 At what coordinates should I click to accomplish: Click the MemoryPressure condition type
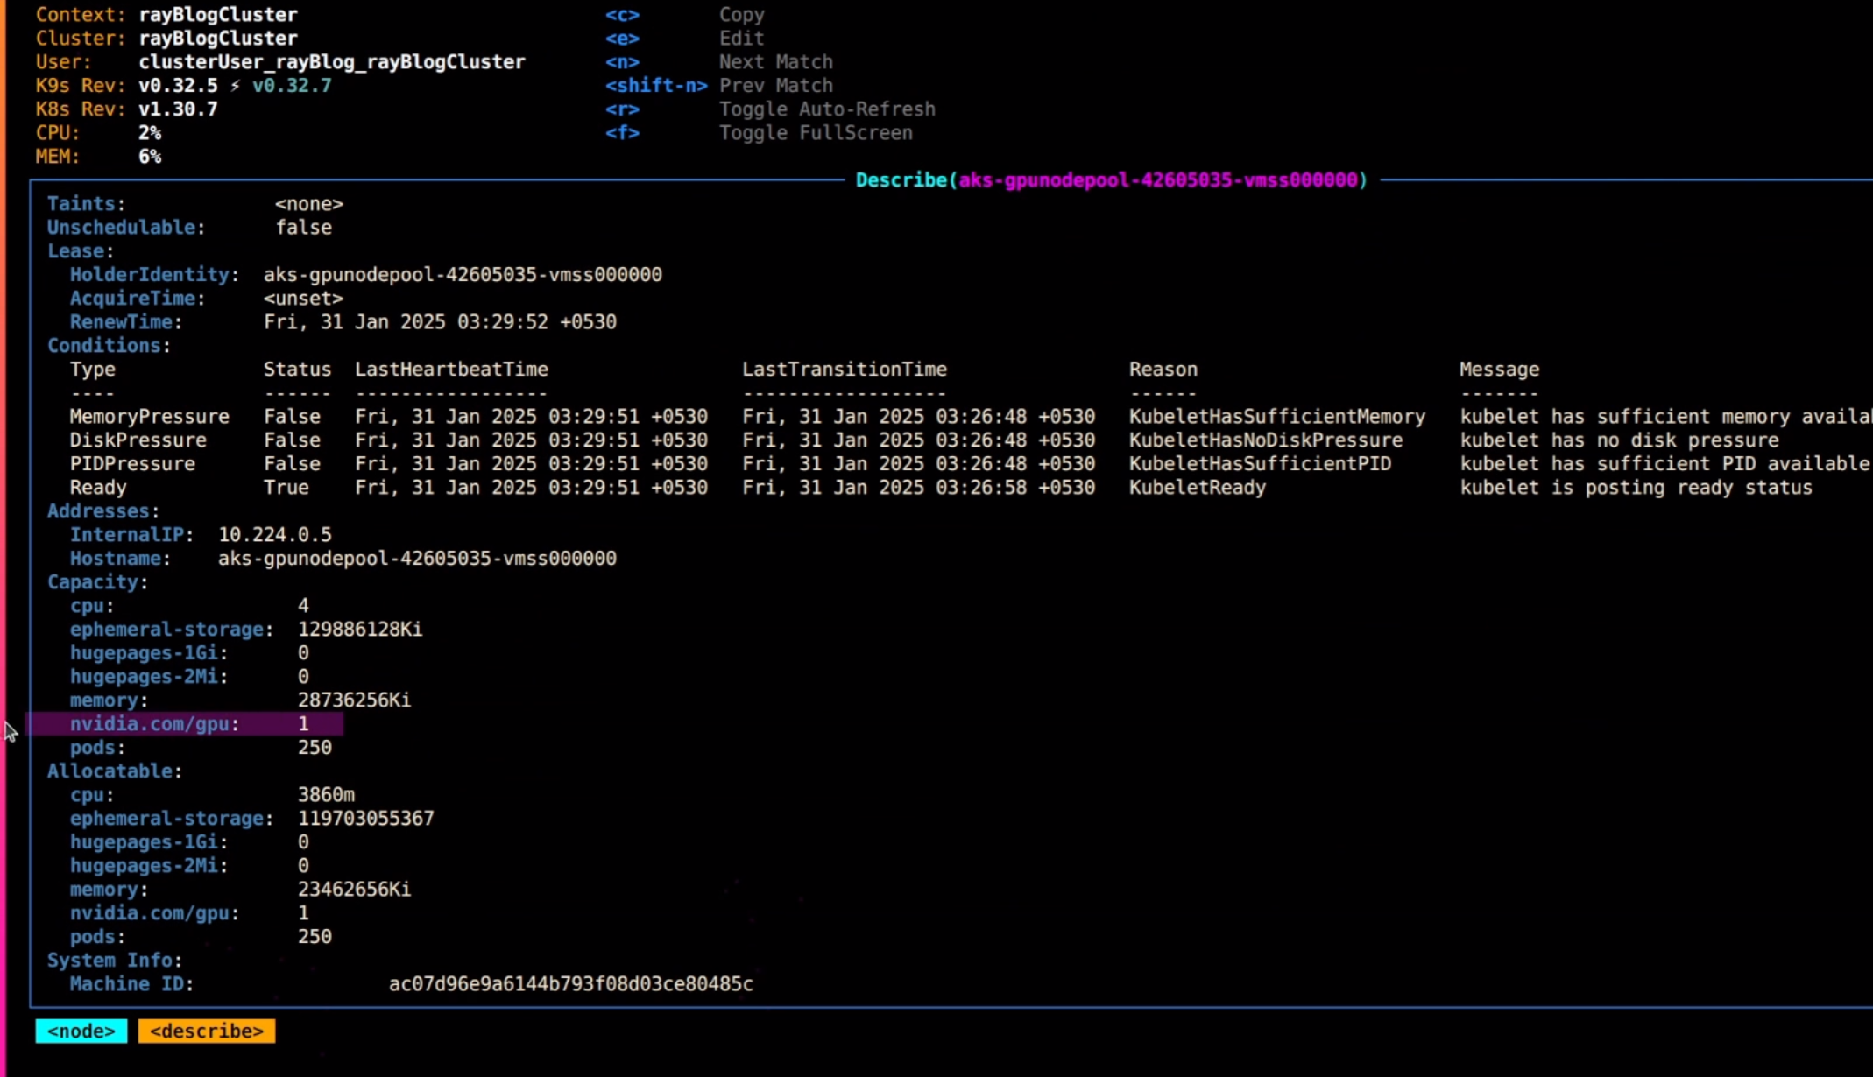click(150, 417)
